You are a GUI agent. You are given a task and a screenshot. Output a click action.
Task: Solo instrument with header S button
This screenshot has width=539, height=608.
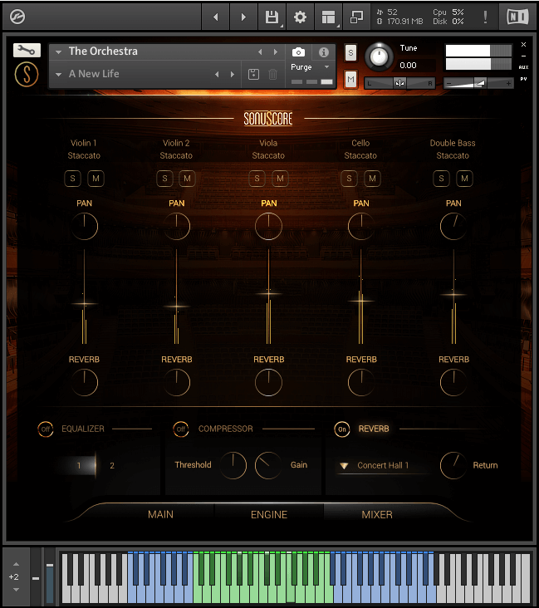(x=350, y=52)
